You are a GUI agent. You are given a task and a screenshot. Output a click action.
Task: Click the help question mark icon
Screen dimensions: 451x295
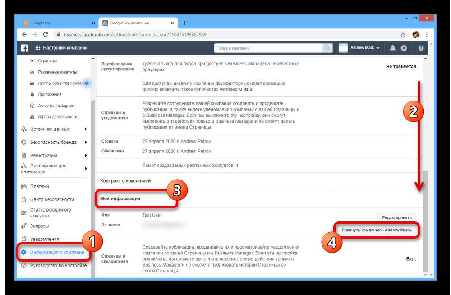(x=421, y=48)
